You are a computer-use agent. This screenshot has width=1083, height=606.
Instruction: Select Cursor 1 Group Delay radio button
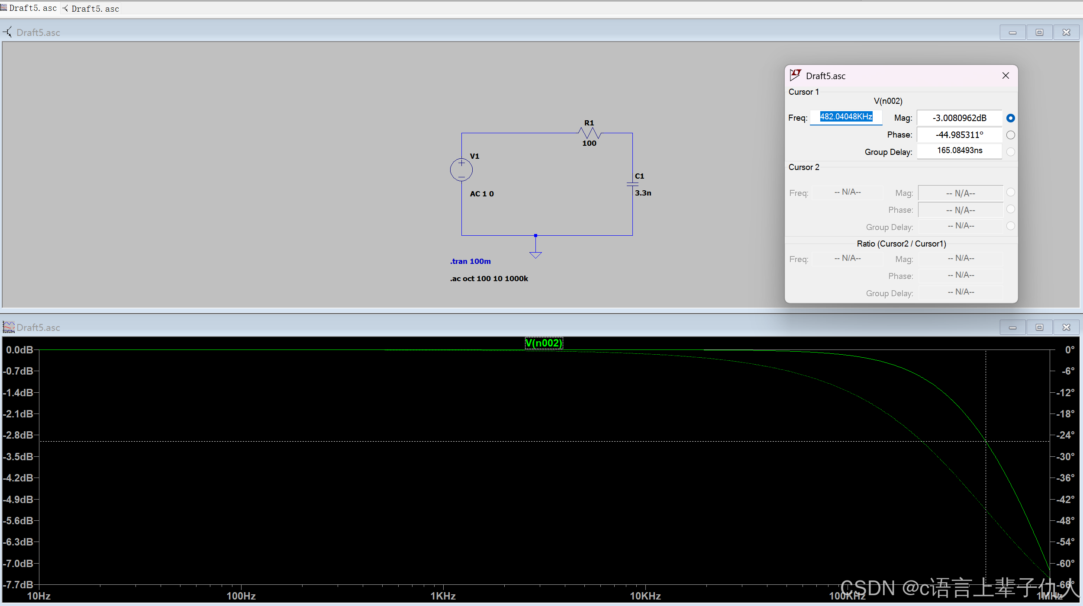coord(1010,152)
